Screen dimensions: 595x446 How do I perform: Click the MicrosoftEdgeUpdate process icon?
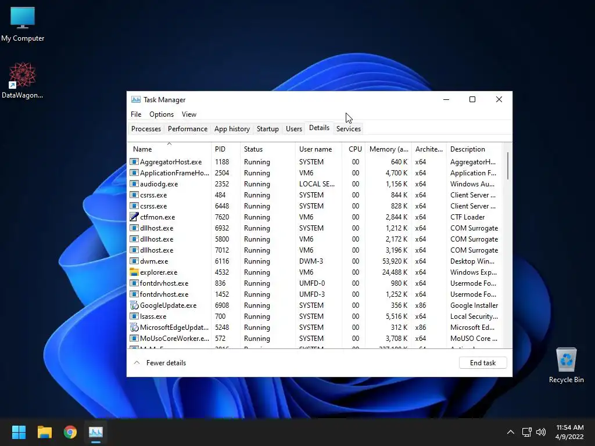click(134, 327)
